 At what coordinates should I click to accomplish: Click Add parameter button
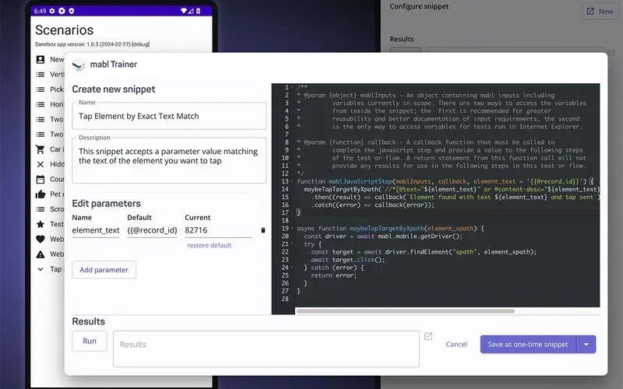point(104,269)
